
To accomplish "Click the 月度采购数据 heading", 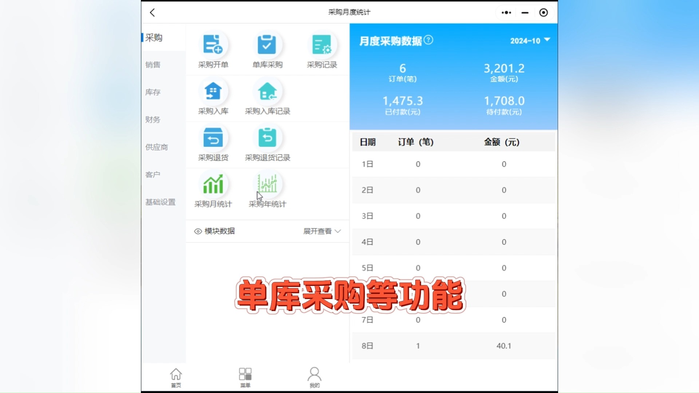I will click(x=391, y=41).
